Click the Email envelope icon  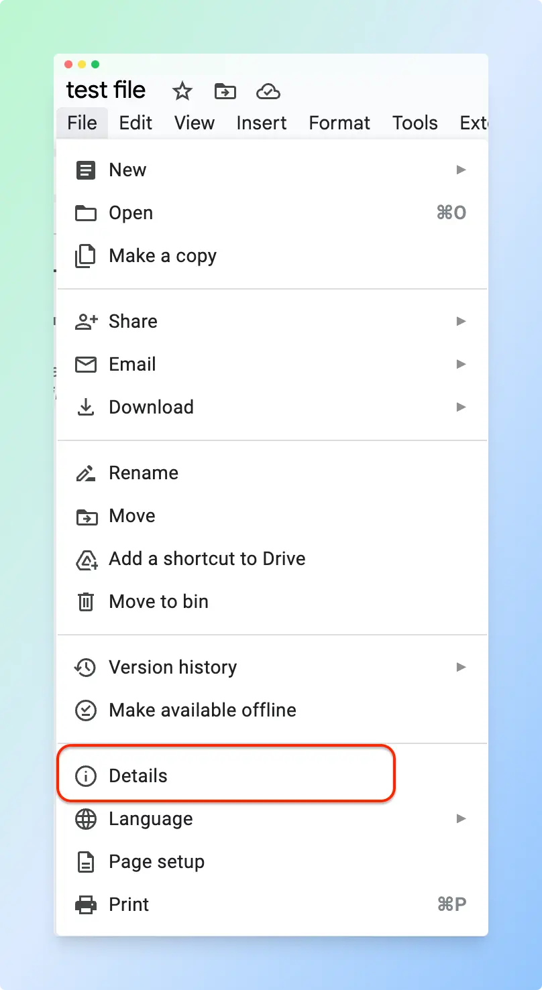[85, 365]
